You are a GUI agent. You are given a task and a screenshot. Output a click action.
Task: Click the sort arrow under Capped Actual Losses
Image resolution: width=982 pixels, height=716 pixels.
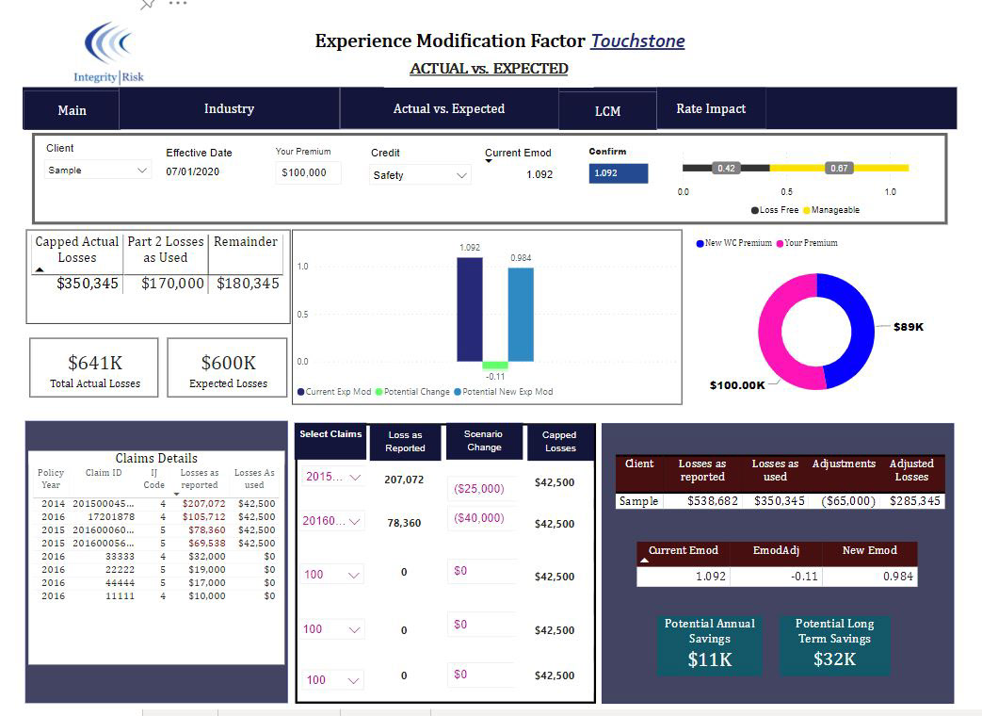(40, 270)
